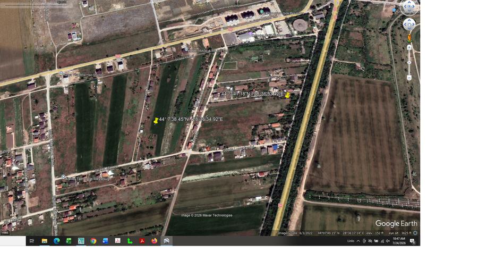The height and width of the screenshot is (269, 478).
Task: Click the 44°07'40.15" N latitude readout
Action: (329, 233)
